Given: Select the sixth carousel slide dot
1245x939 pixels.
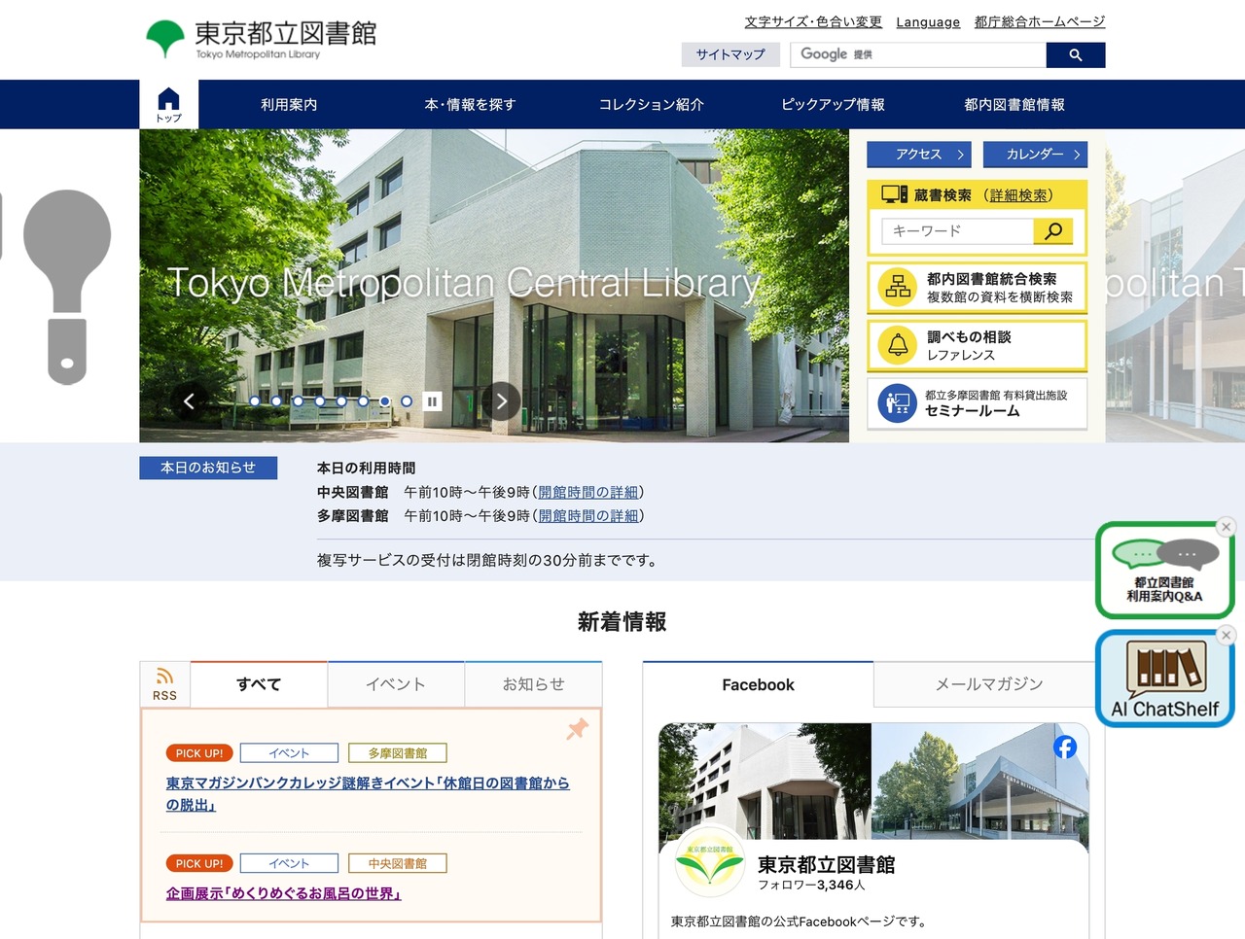Looking at the screenshot, I should click(363, 401).
